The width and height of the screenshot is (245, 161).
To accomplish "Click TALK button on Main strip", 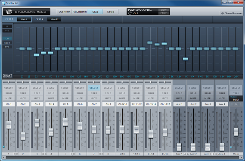I will pos(236,93).
